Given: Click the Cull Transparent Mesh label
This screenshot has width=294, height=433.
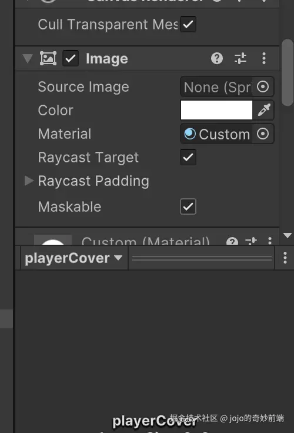Looking at the screenshot, I should pos(108,24).
